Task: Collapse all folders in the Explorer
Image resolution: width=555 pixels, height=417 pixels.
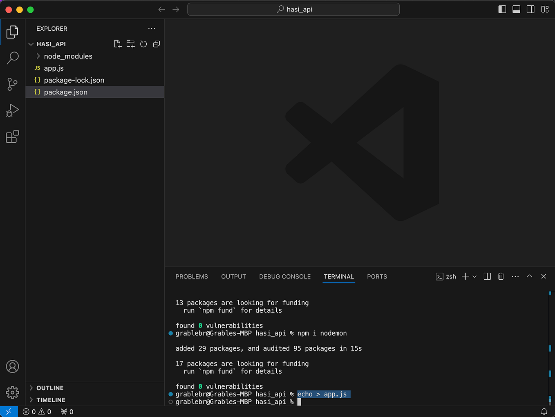Action: pyautogui.click(x=157, y=44)
